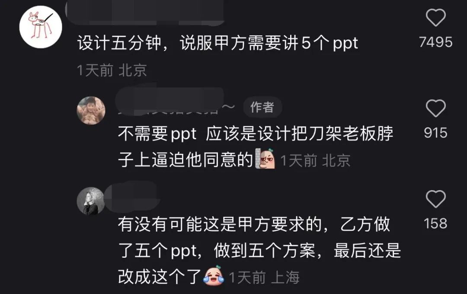Tap the 915 like count
Screen dimensions: 467x294
(x=436, y=133)
